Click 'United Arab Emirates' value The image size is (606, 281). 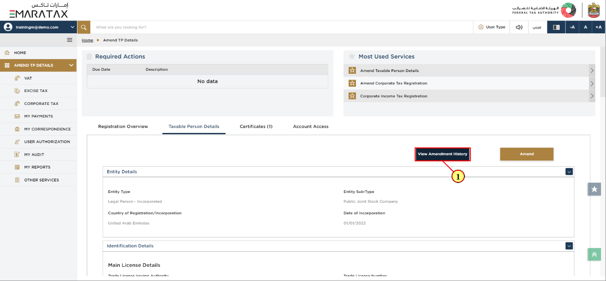click(x=129, y=223)
